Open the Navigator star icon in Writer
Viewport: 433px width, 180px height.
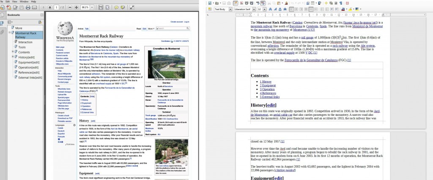click(326, 3)
